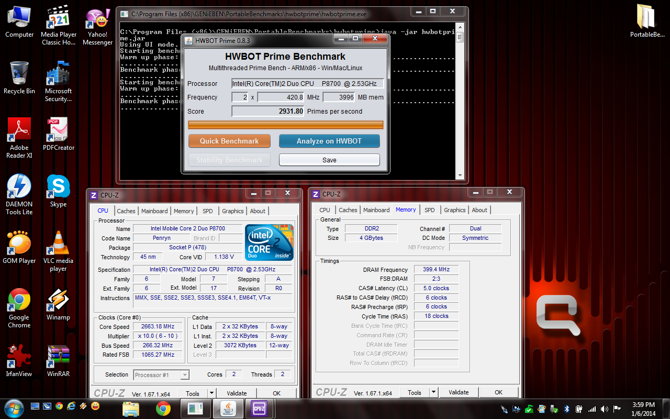Screen dimensions: 670x419
Task: Open SPD tab in left CPU-Z window
Action: coord(208,211)
